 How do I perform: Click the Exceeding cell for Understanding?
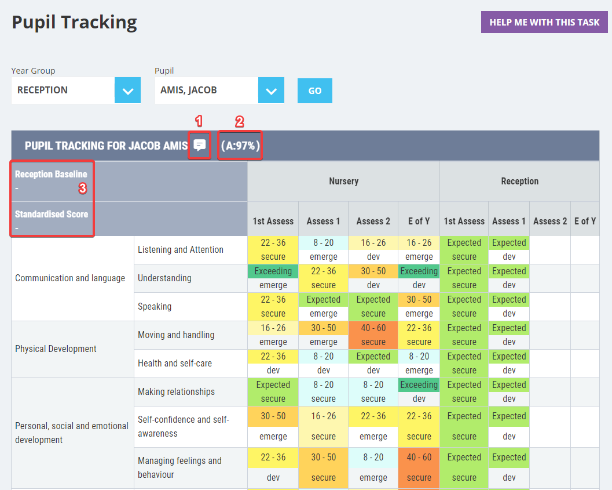273,271
